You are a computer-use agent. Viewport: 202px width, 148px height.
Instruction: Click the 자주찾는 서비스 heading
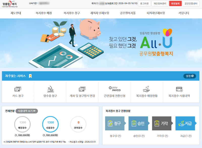point(15,76)
